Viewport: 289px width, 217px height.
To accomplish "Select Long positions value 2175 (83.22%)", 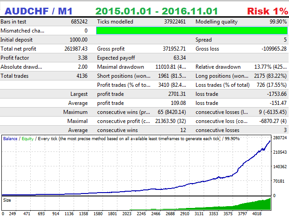I will coord(270,76).
